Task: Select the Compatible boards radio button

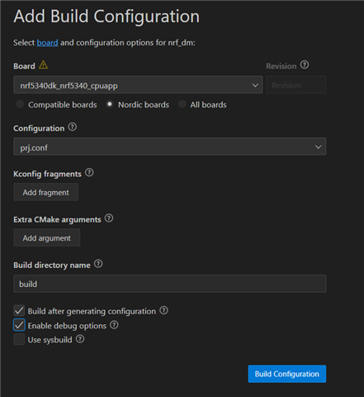Action: [x=20, y=104]
